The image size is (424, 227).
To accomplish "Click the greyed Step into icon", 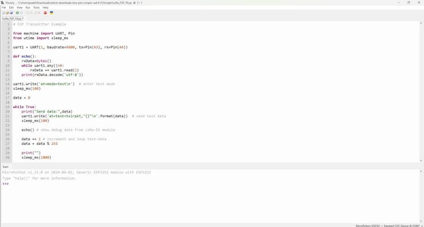I will 31,12.
